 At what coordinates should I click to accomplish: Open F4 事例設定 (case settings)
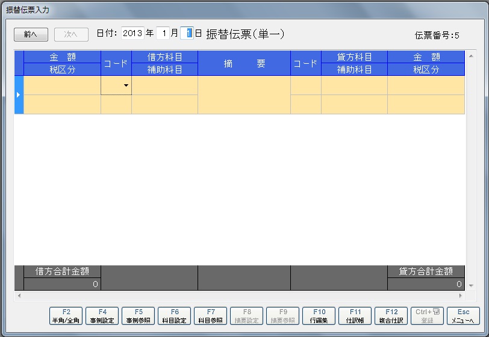tap(102, 316)
